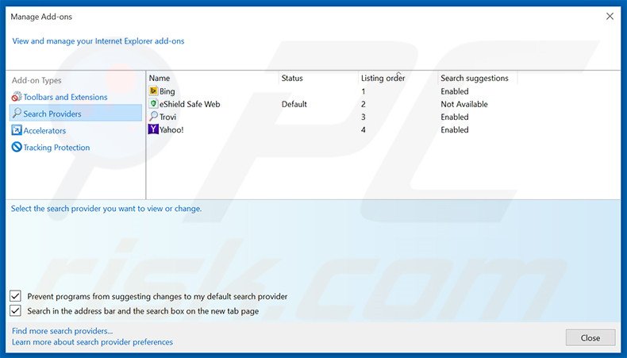Screen dimensions: 627x358
Task: Select Search Providers add-on type
Action: coord(75,114)
